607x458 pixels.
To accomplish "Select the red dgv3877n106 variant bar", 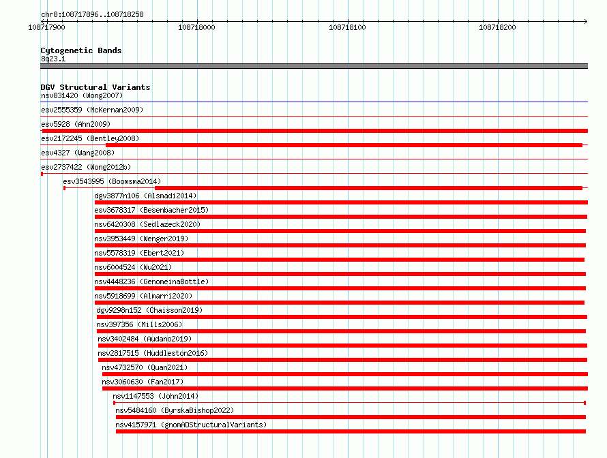I will [341, 202].
